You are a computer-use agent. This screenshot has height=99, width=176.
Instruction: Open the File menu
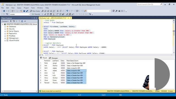pos(2,8)
